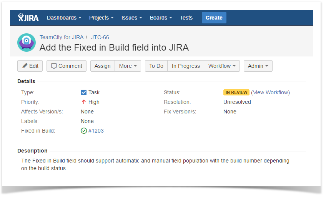The width and height of the screenshot is (326, 197).
Task: Open the More actions dropdown
Action: click(128, 66)
